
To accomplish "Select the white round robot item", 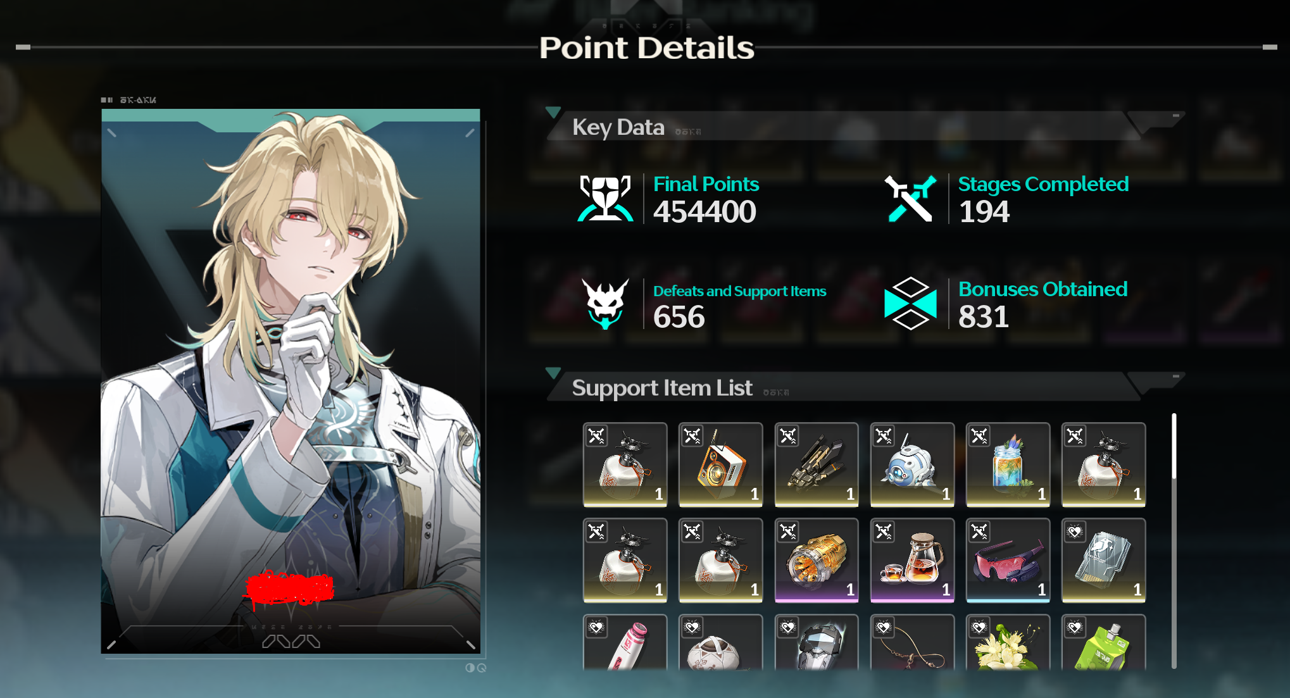I will coord(912,464).
